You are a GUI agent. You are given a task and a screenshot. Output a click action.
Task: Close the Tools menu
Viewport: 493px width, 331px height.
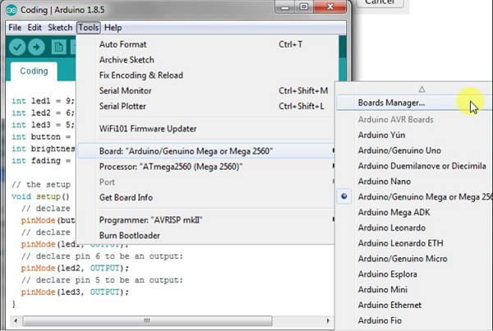coord(89,28)
